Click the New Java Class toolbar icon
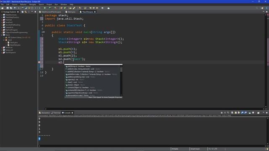This screenshot has width=269, height=151. pyautogui.click(x=65, y=8)
